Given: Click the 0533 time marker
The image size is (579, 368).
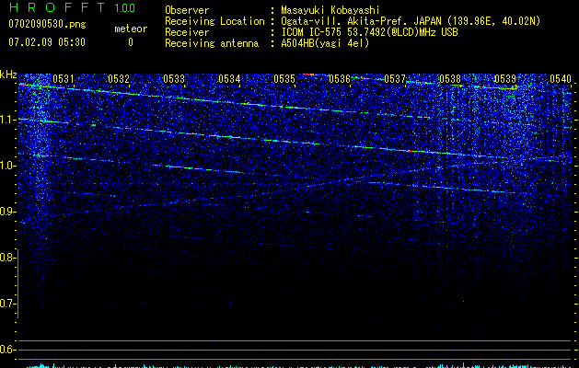Looking at the screenshot, I should pyautogui.click(x=174, y=78).
